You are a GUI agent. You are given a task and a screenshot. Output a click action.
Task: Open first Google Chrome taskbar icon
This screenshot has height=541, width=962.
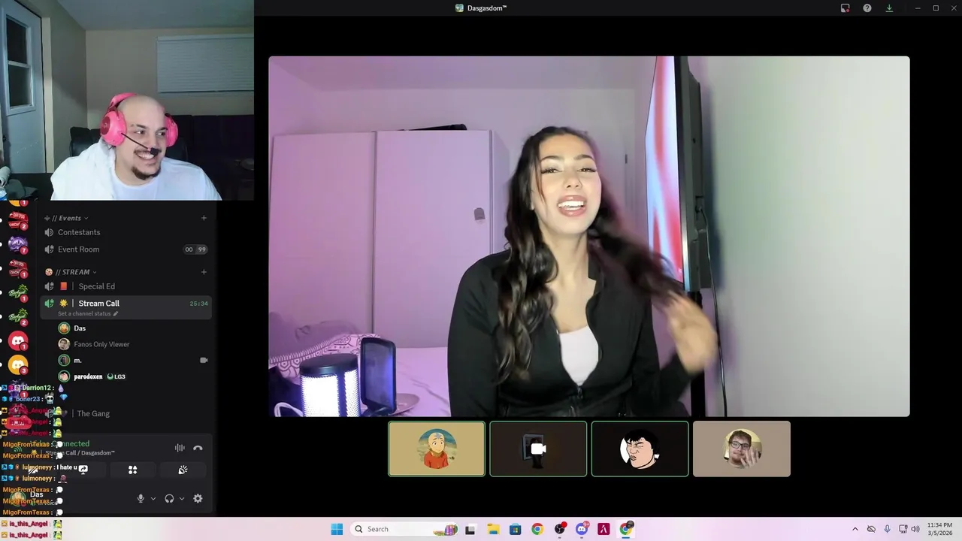[x=537, y=529]
